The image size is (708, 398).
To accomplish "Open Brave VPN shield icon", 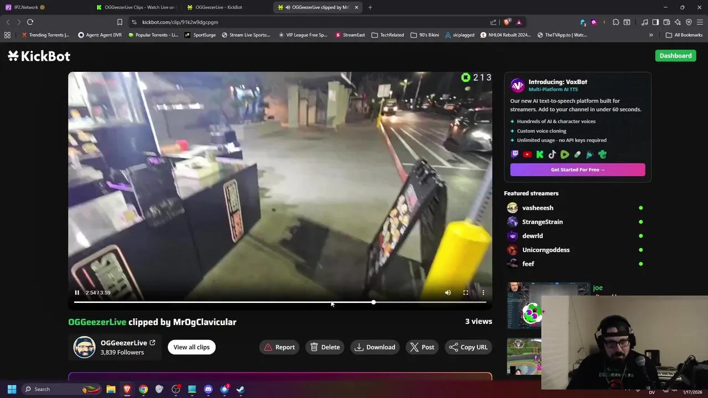I will [689, 22].
